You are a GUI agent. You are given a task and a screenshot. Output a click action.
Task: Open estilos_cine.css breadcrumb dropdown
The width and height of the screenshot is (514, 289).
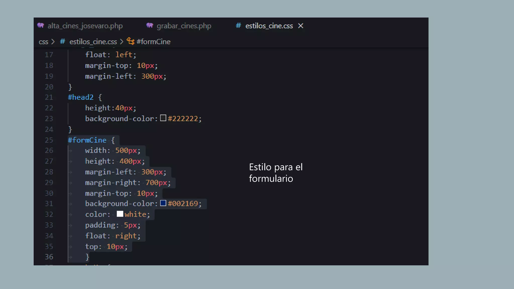[93, 42]
